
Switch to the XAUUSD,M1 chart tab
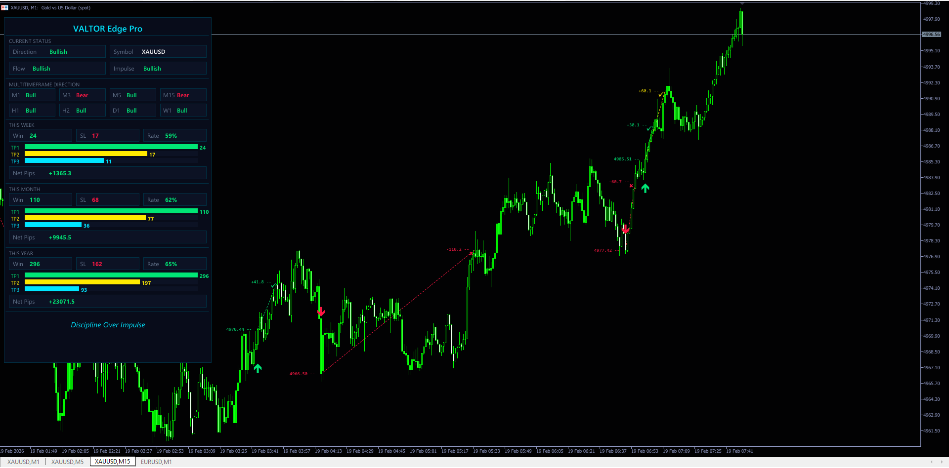pyautogui.click(x=23, y=462)
